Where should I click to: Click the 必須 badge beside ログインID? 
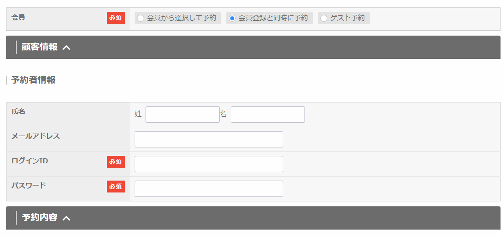115,162
